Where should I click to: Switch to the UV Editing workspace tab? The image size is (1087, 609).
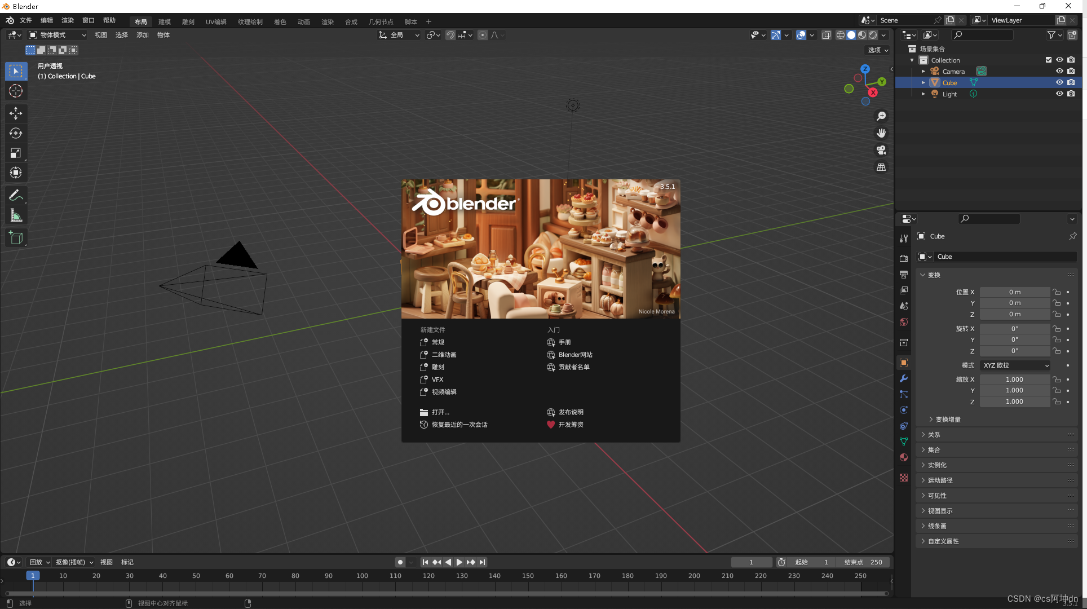(x=216, y=22)
